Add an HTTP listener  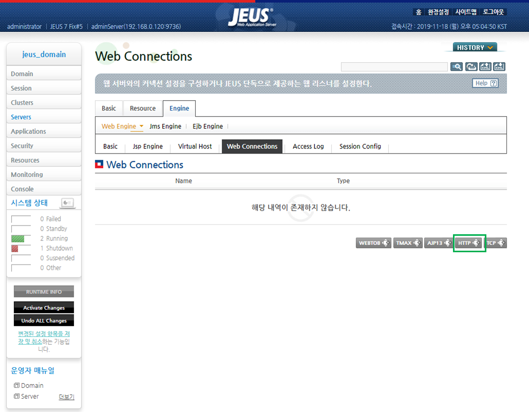[x=469, y=243]
